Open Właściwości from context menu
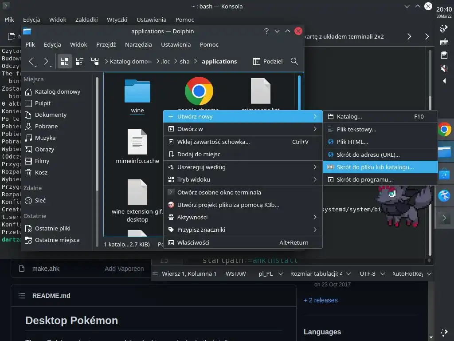The image size is (454, 341). click(243, 242)
